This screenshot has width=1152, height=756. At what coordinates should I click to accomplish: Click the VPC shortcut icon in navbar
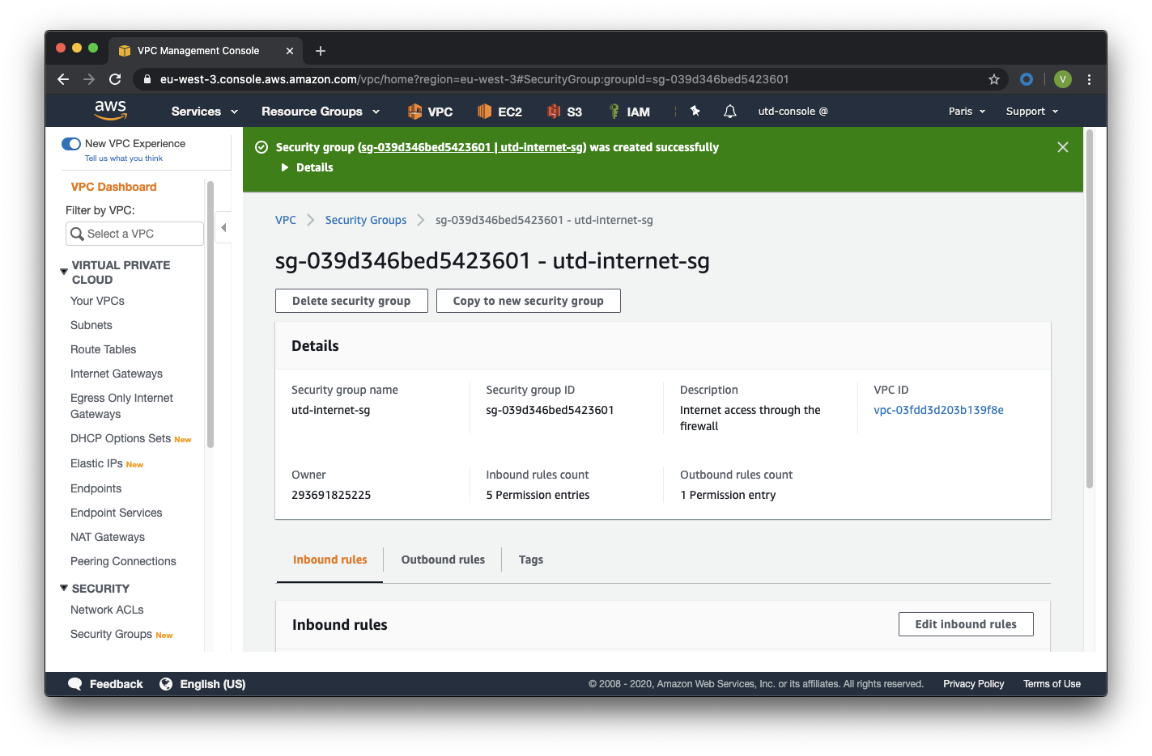[414, 112]
